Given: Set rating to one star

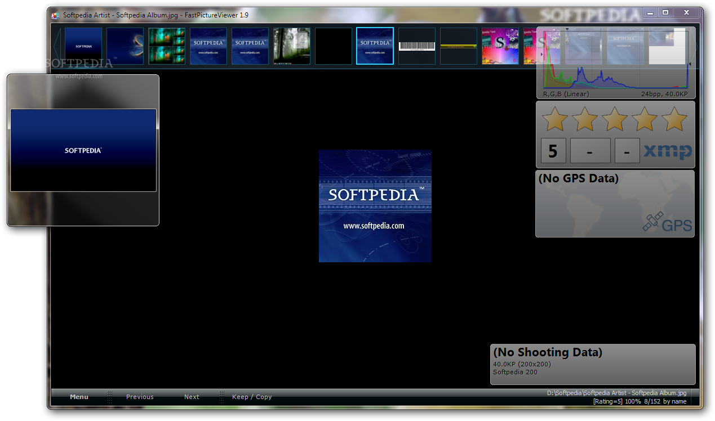Looking at the screenshot, I should (555, 119).
